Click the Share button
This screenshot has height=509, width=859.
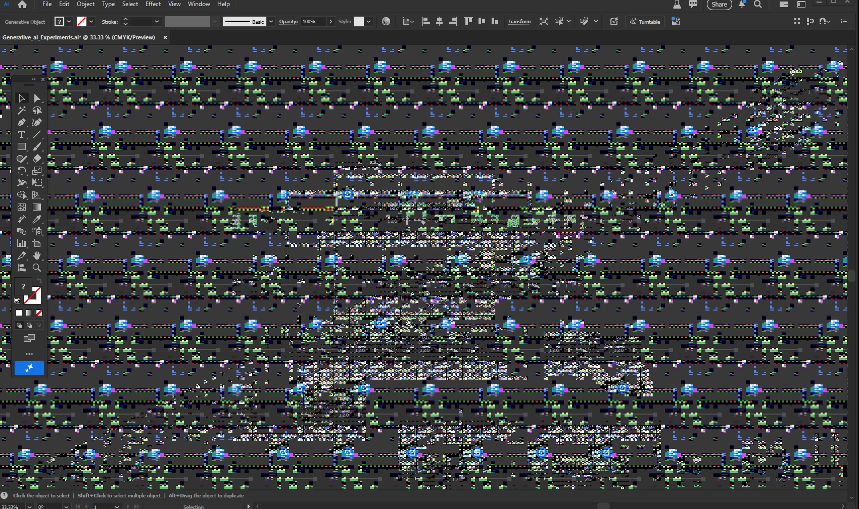click(x=719, y=5)
